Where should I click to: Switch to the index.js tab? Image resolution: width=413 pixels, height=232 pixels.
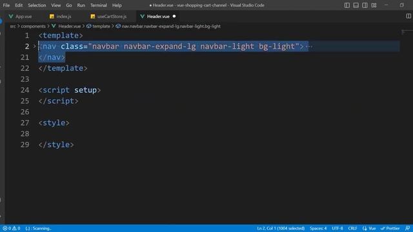point(61,16)
